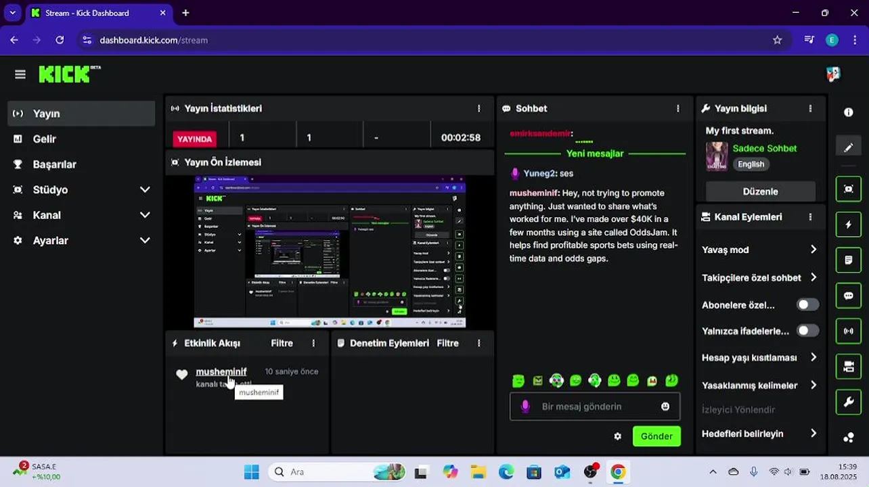Insert the last green emote in the row
Screen dimensions: 869x487
[x=671, y=381]
